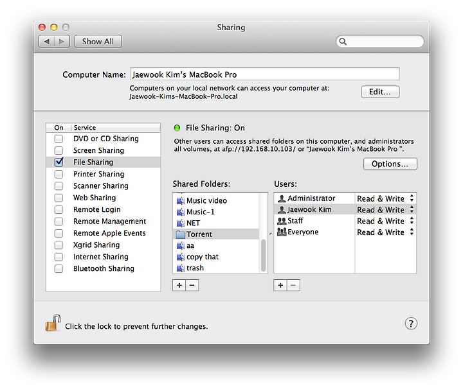The height and width of the screenshot is (391, 463).
Task: Enable Screen Sharing checkbox
Action: coord(59,150)
